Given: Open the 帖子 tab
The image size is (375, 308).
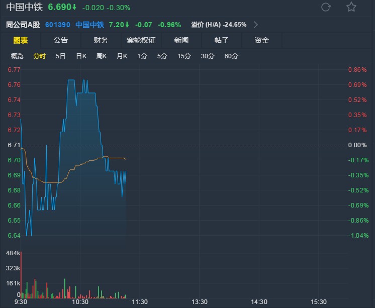Looking at the screenshot, I should 222,40.
